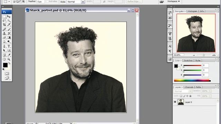Click the Navigator zoom slider
This screenshot has height=124, width=221.
[x=204, y=55]
